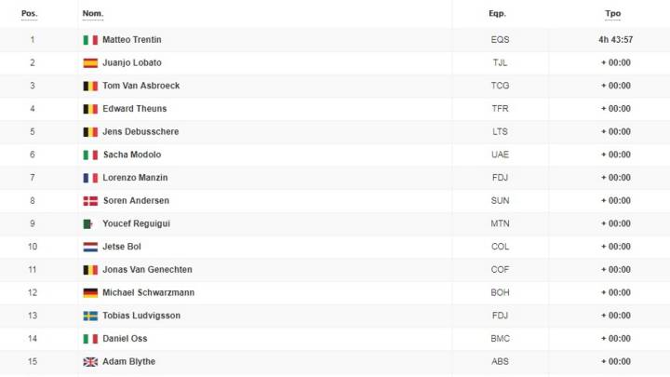Click the Belgian flag beside Tom Van Asbroeck

tap(90, 87)
